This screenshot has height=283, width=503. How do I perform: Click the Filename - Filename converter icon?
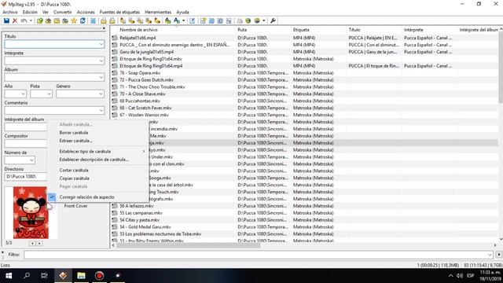140,21
